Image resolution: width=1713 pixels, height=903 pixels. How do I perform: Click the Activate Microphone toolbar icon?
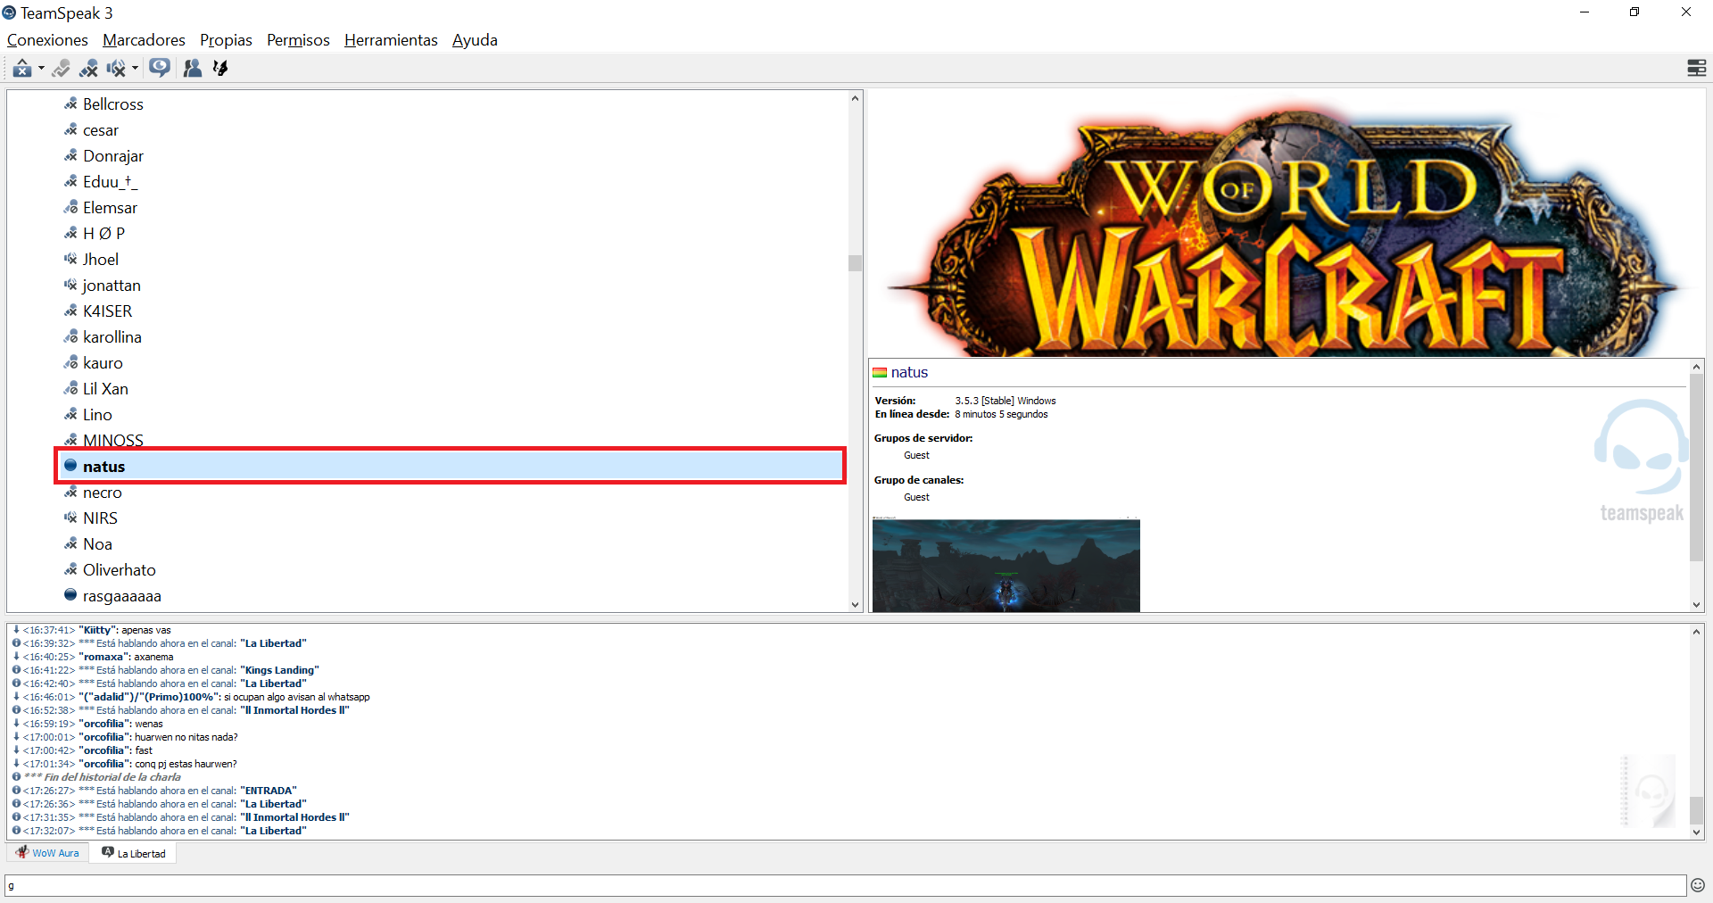pos(61,69)
